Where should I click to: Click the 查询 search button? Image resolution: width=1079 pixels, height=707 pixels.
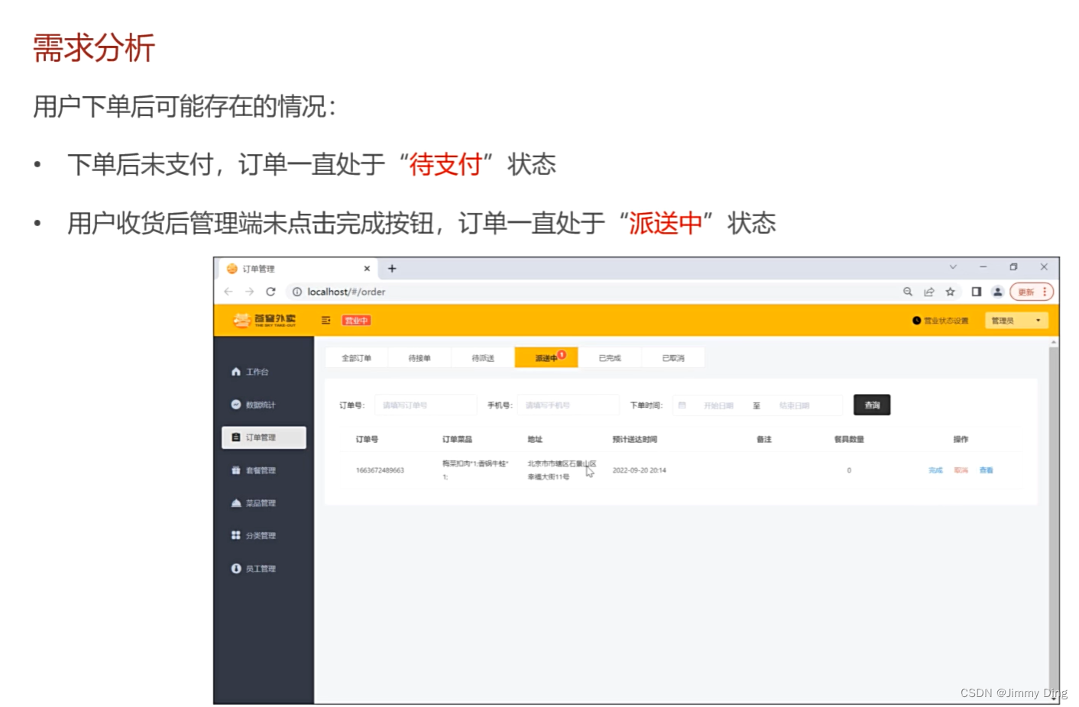click(x=872, y=405)
